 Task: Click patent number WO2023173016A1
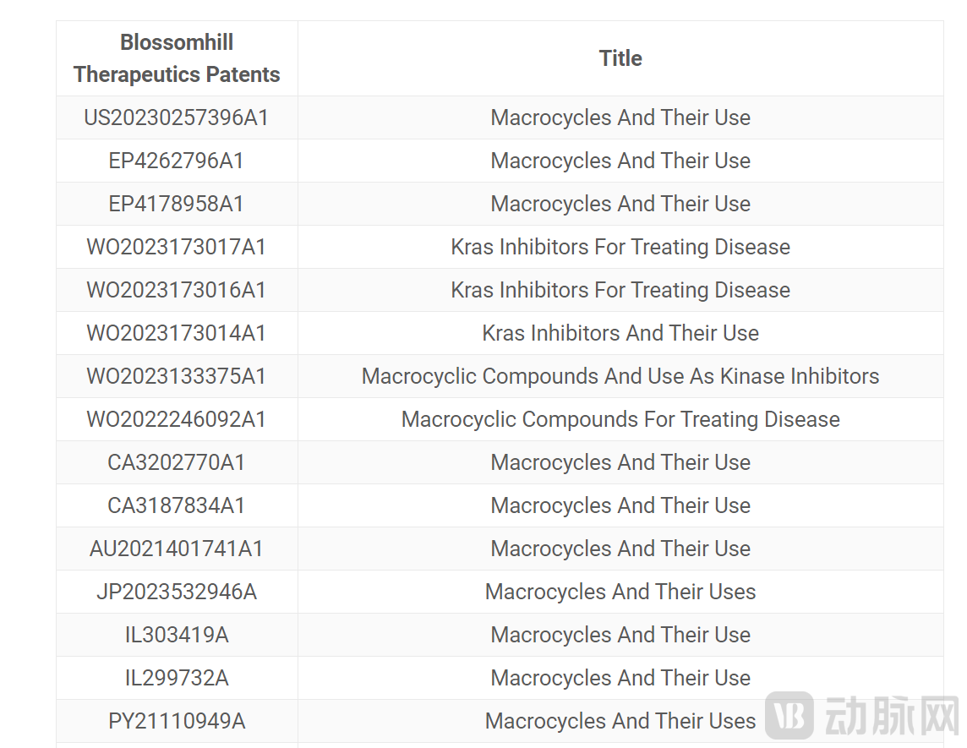coord(177,290)
